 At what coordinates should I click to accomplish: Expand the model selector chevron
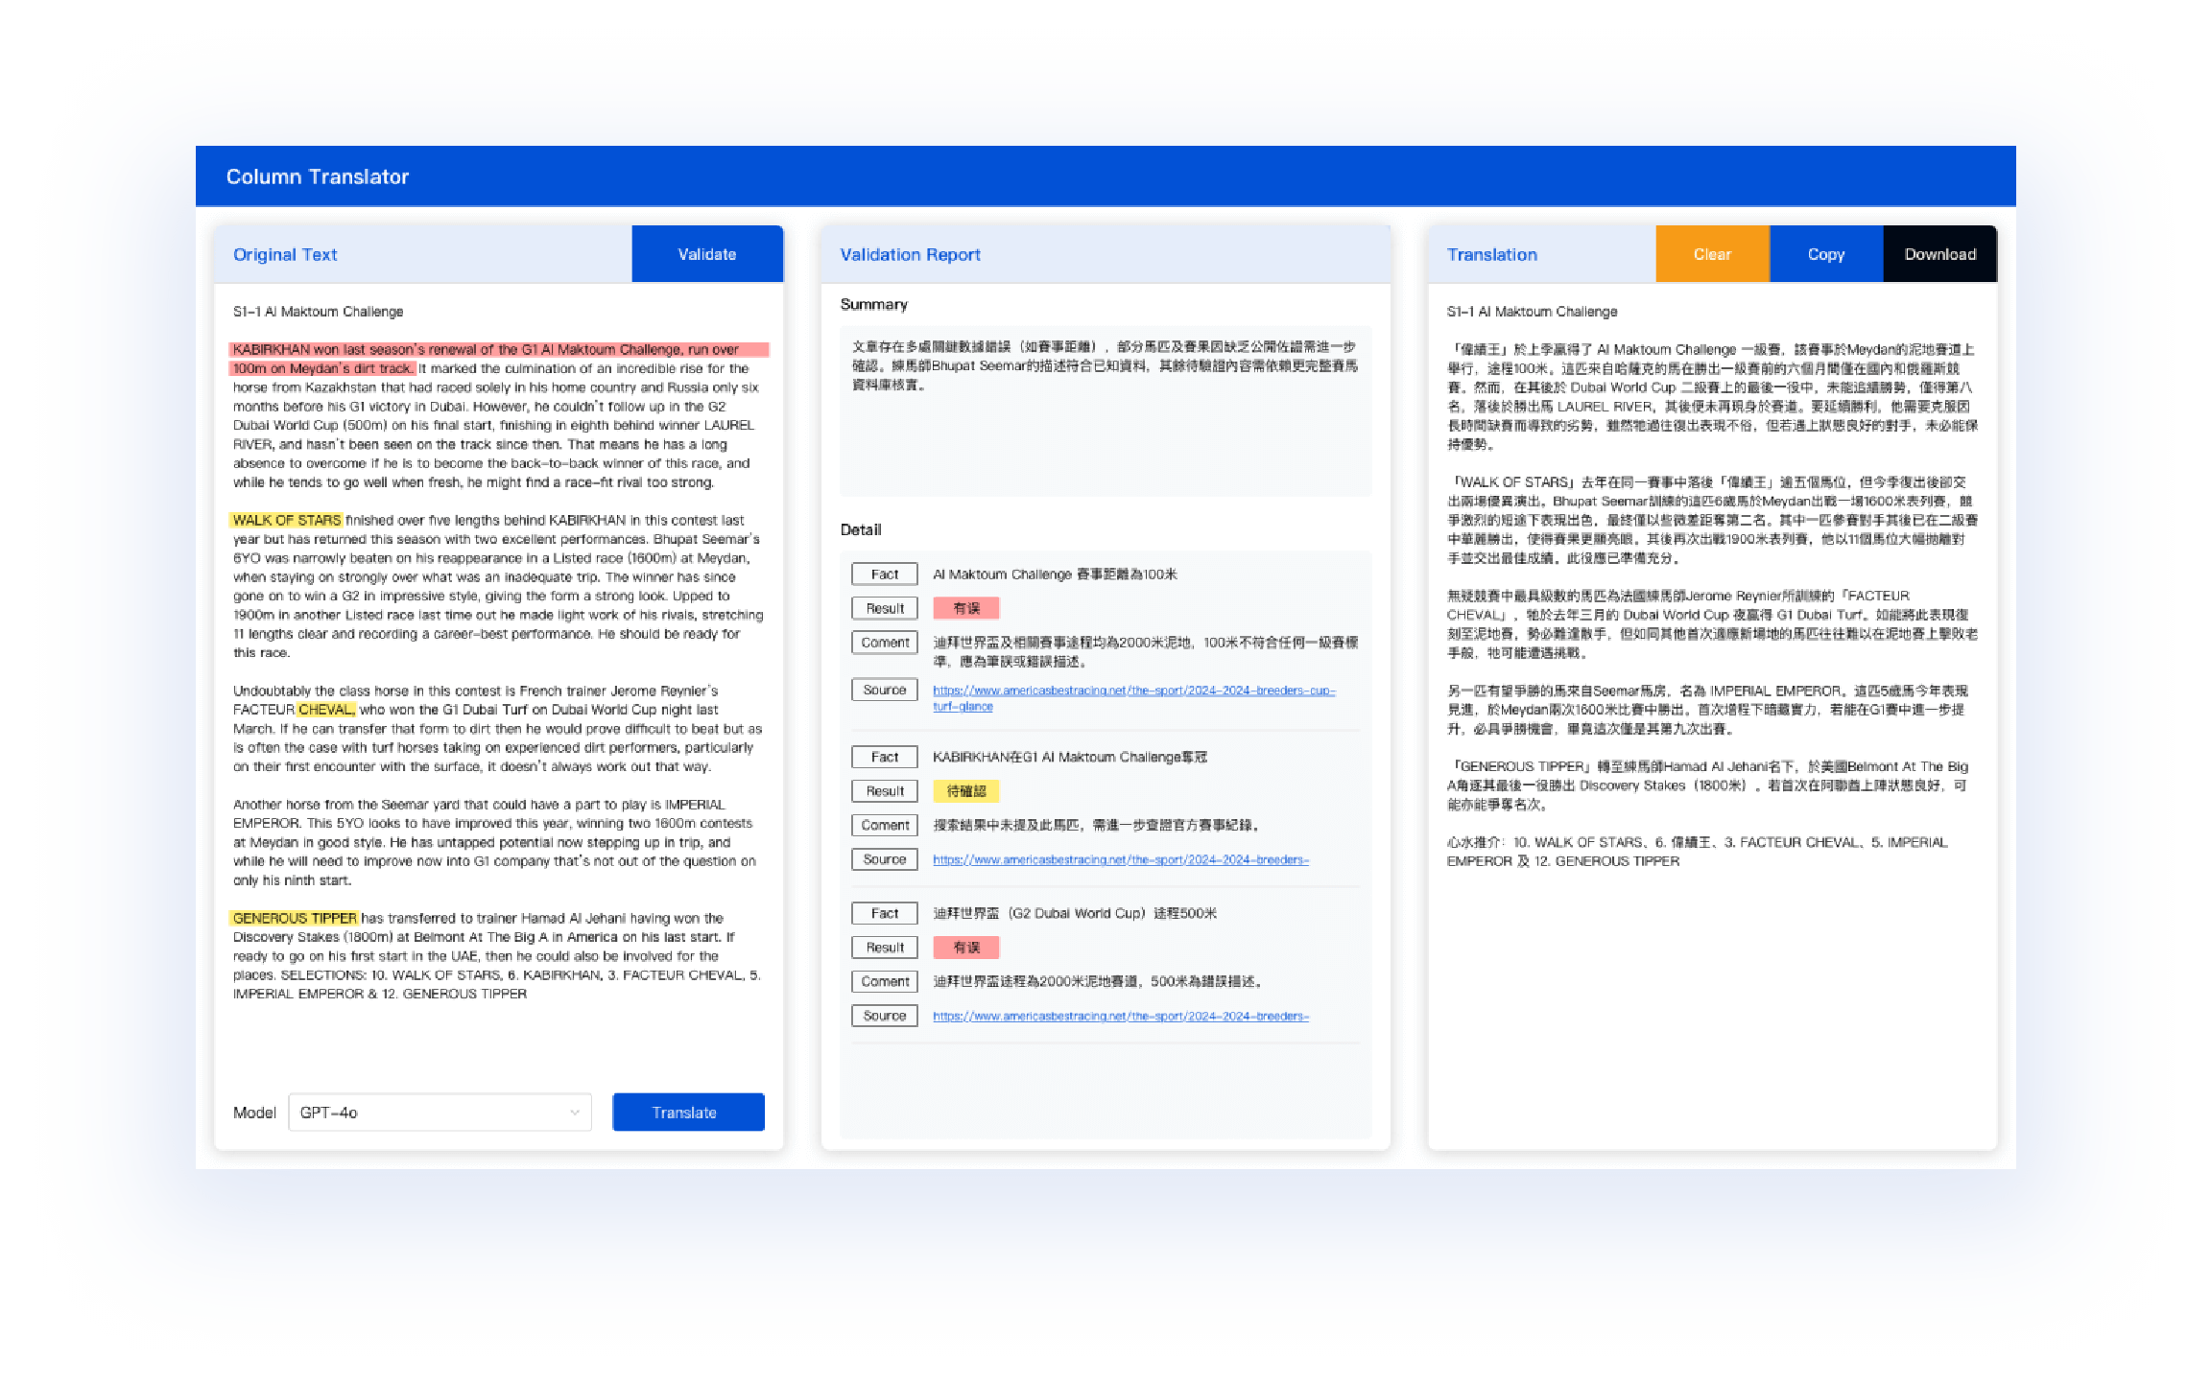click(574, 1112)
